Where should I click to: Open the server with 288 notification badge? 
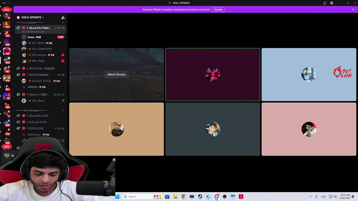tap(7, 123)
